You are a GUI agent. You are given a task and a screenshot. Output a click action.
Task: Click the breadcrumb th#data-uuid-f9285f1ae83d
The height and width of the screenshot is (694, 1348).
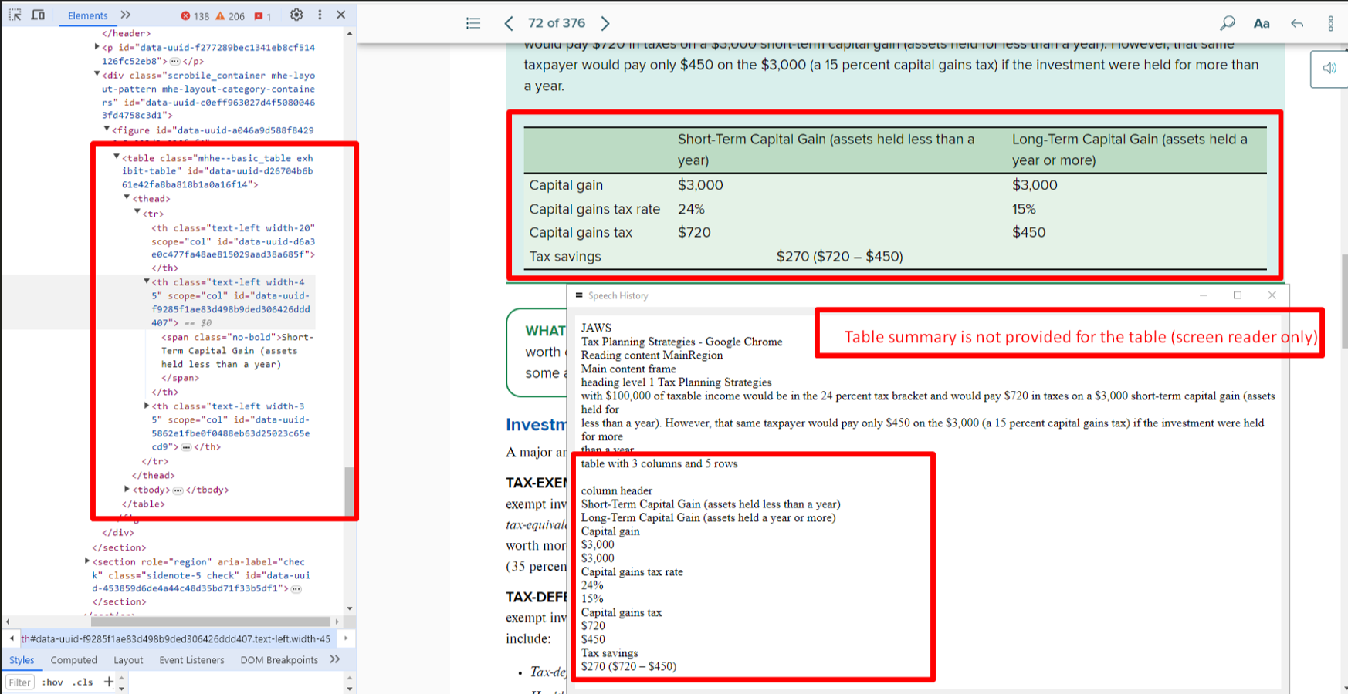point(175,638)
